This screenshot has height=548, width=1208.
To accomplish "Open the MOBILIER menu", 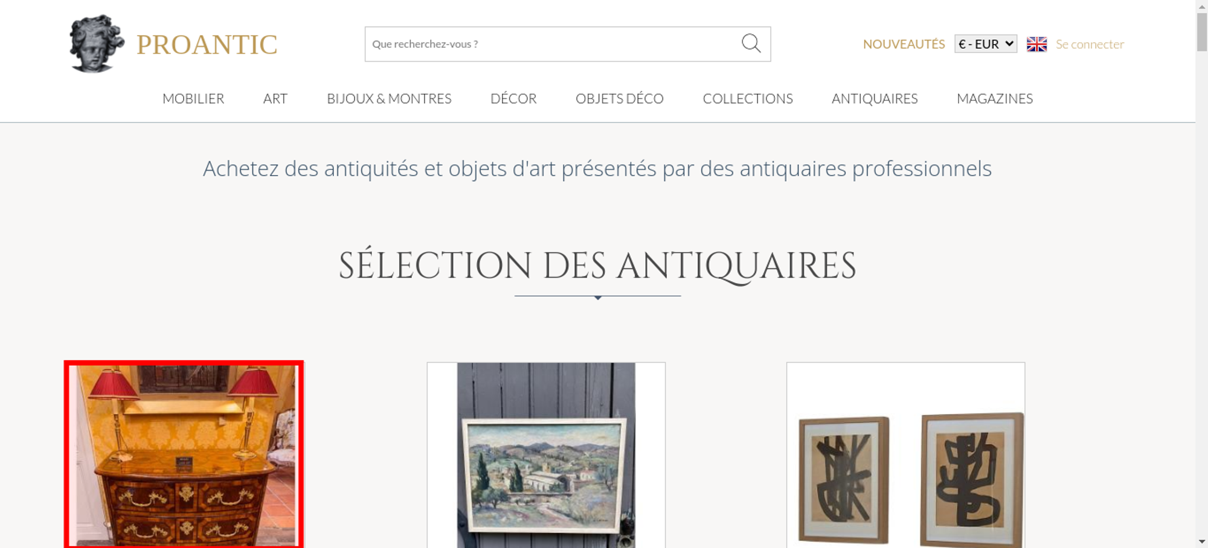I will click(x=193, y=98).
